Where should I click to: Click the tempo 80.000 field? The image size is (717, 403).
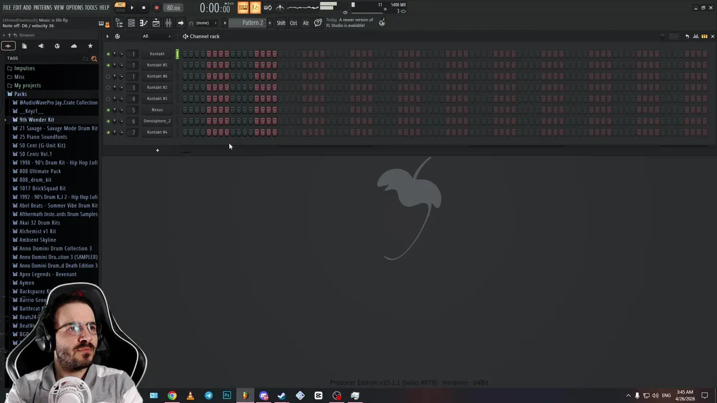coord(174,8)
